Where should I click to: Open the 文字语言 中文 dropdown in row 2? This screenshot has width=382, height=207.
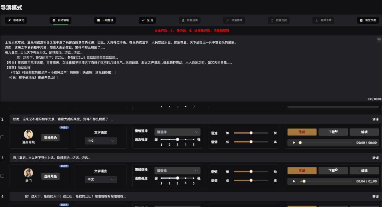click(100, 141)
